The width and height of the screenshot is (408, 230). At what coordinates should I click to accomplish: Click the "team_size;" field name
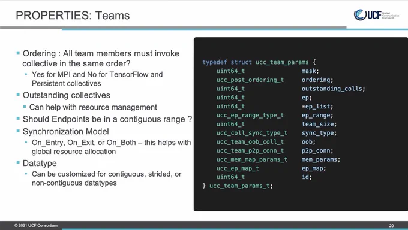319,124
